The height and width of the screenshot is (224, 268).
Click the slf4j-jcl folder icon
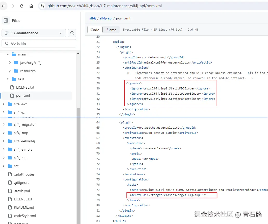pyautogui.click(x=10, y=112)
